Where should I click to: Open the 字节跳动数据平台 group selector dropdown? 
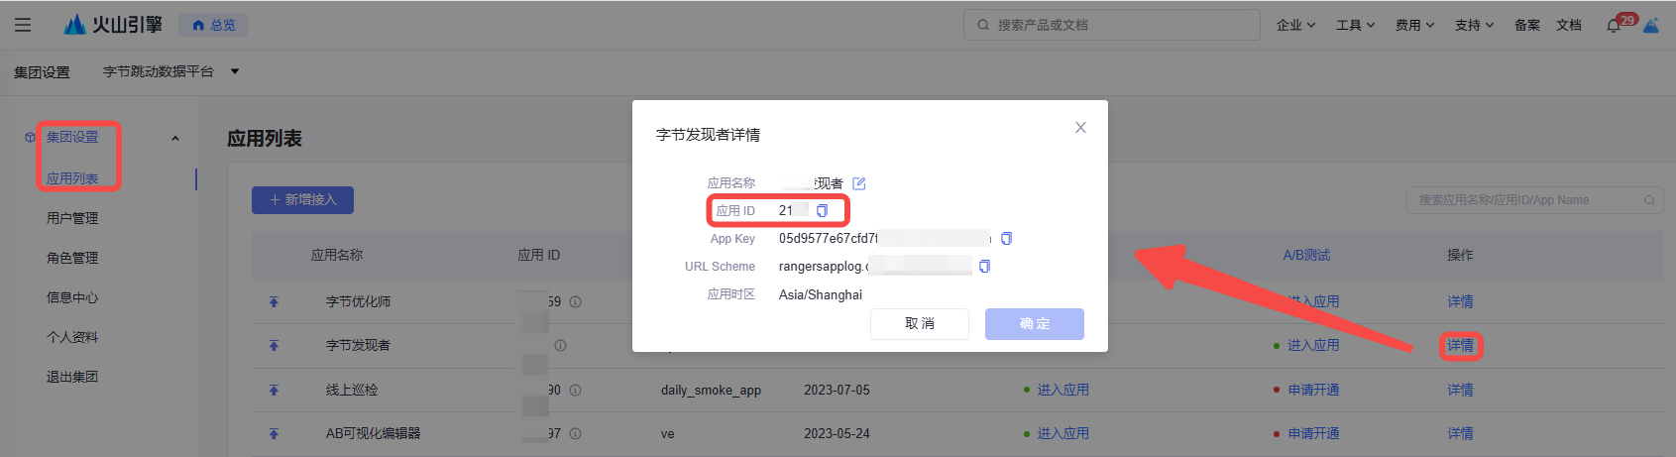point(170,71)
